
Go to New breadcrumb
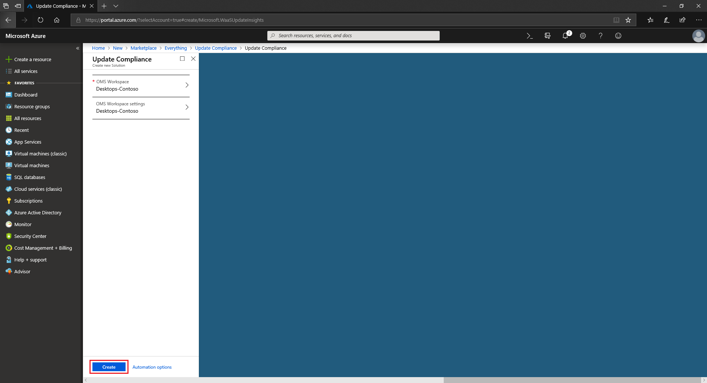pos(118,48)
